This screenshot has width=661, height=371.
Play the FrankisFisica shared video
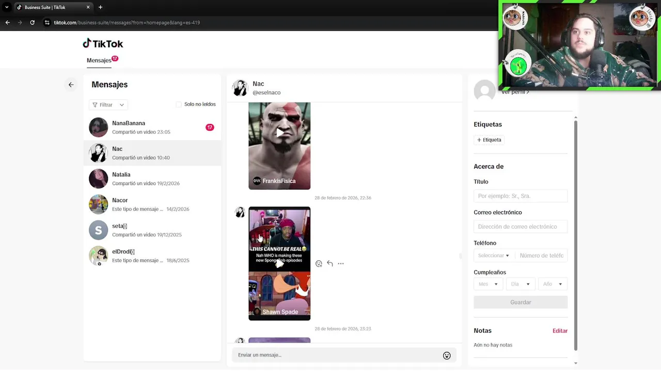click(279, 133)
